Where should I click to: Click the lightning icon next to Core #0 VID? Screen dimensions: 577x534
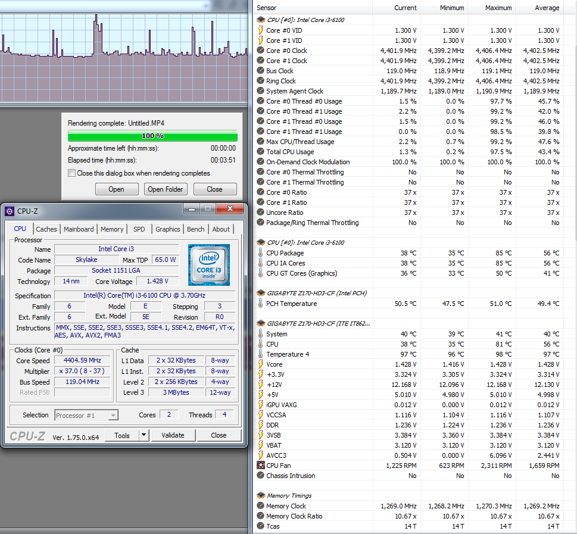(261, 30)
